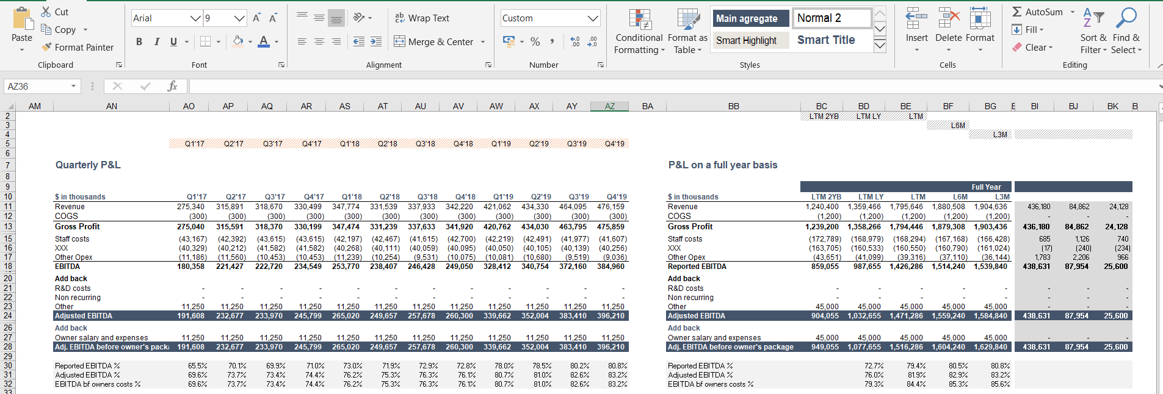1163x394 pixels.
Task: Open Conditional Formatting menu
Action: pyautogui.click(x=639, y=31)
